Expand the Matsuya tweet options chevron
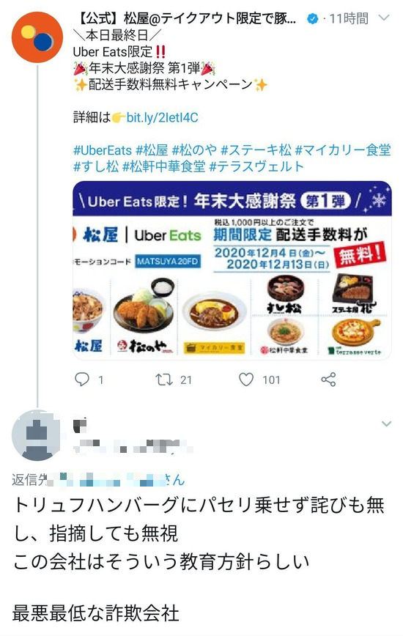The height and width of the screenshot is (636, 403). pos(383,18)
